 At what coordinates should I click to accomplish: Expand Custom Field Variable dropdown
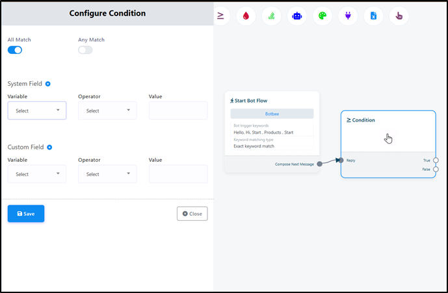[37, 174]
